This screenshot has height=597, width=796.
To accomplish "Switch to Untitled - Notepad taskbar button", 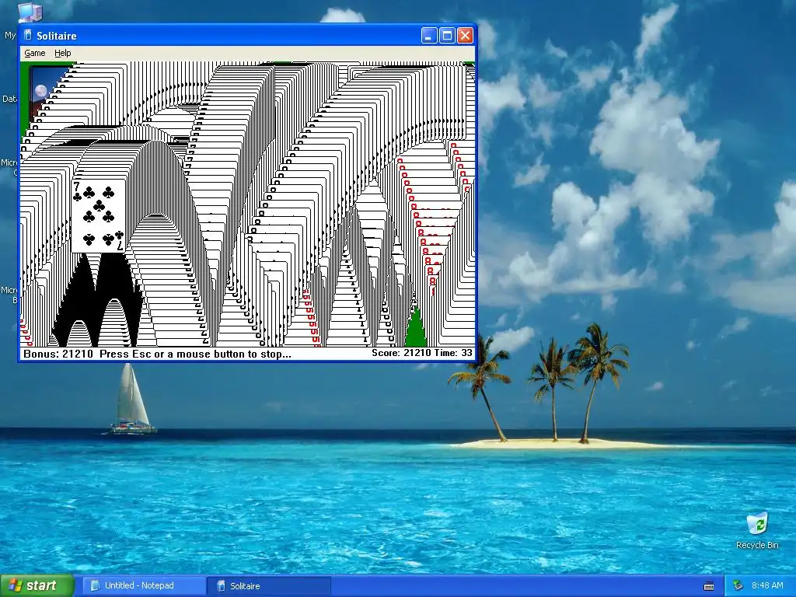I will [143, 585].
